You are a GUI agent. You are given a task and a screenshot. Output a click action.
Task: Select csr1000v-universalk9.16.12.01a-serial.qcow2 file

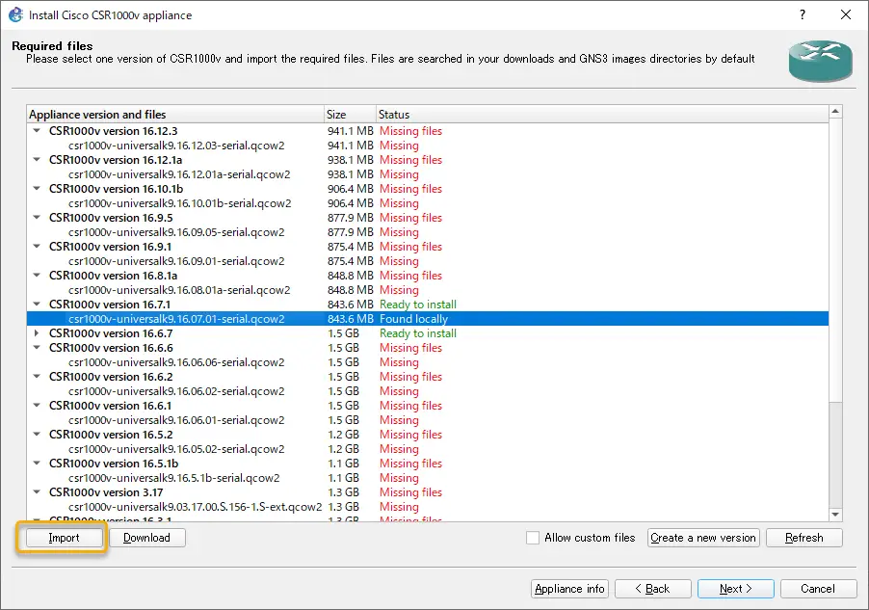point(428,174)
